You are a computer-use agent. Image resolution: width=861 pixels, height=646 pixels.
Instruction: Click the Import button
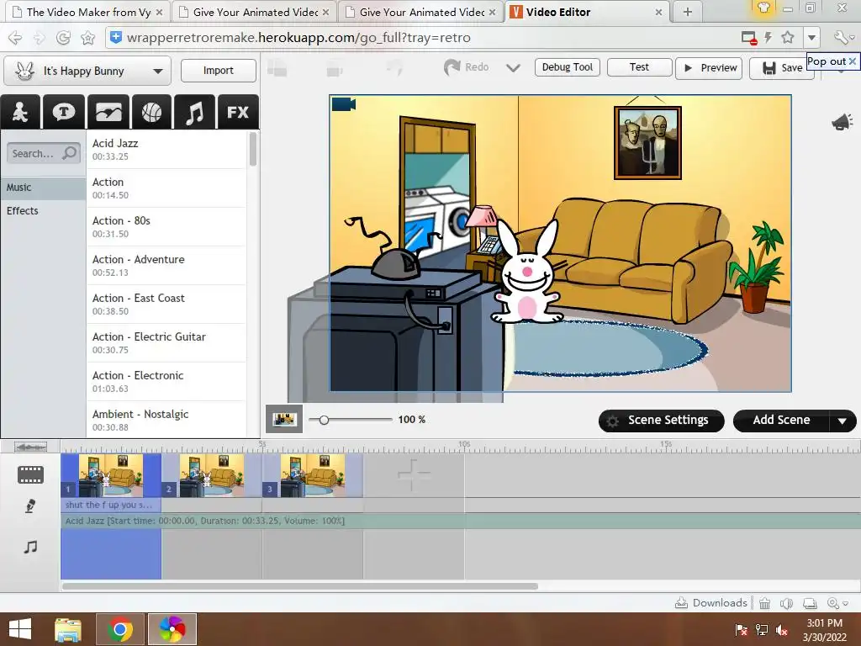coord(219,71)
